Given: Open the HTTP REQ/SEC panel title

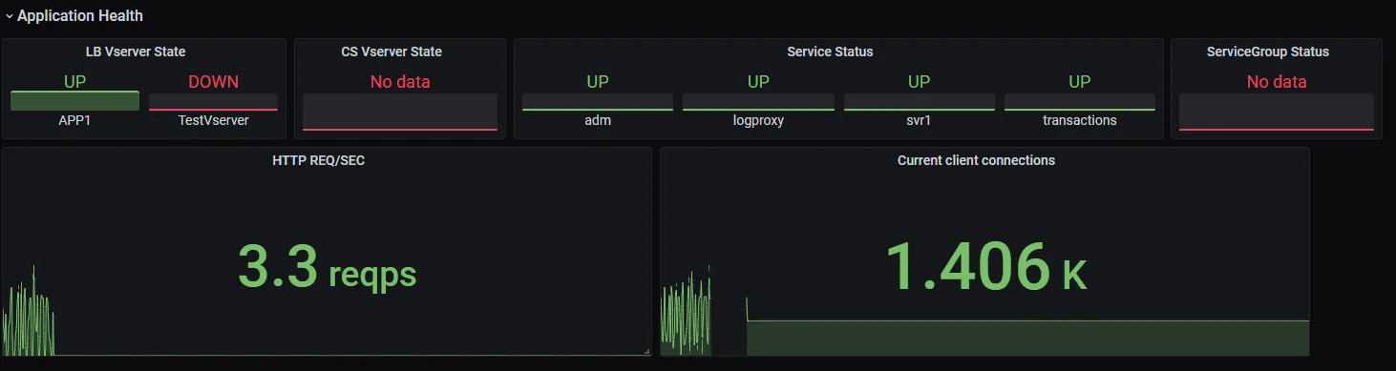Looking at the screenshot, I should pyautogui.click(x=318, y=160).
